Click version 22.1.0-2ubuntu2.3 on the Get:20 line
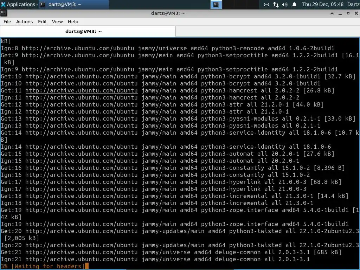360x270 pixels. point(329,231)
